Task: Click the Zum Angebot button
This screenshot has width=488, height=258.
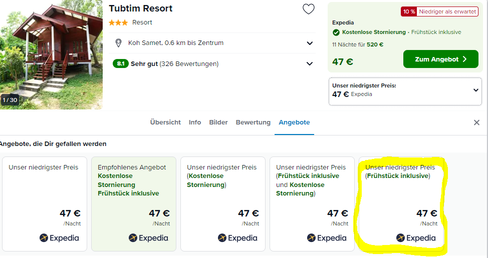Action: 441,59
